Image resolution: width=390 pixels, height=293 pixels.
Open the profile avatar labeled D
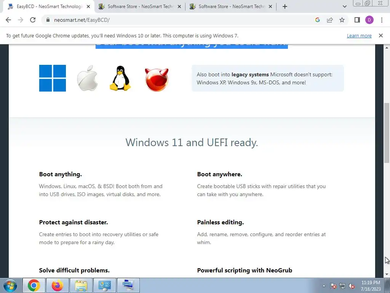tap(369, 20)
